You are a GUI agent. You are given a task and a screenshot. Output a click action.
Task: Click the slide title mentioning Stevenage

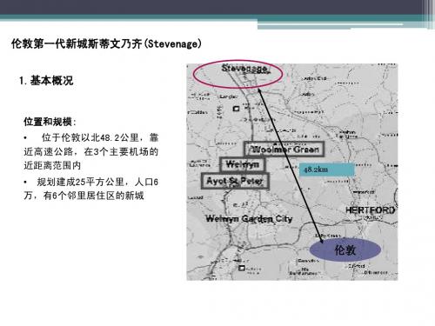coord(106,43)
